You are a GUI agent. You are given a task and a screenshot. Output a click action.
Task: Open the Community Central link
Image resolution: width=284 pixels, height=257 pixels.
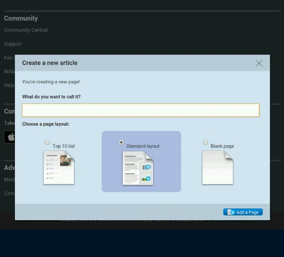pyautogui.click(x=26, y=30)
